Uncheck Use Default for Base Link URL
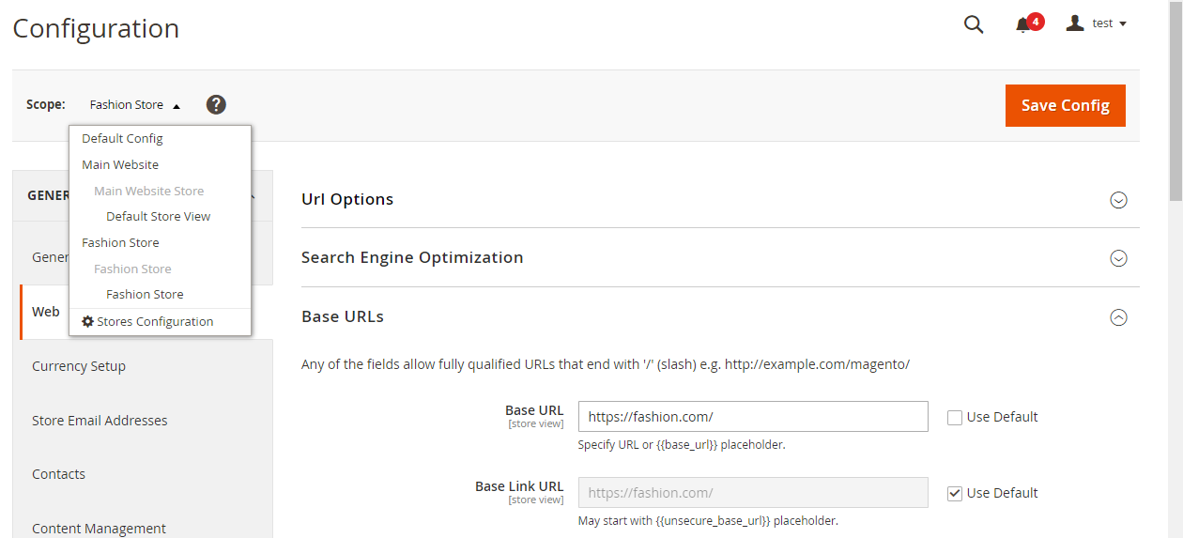 pos(955,493)
